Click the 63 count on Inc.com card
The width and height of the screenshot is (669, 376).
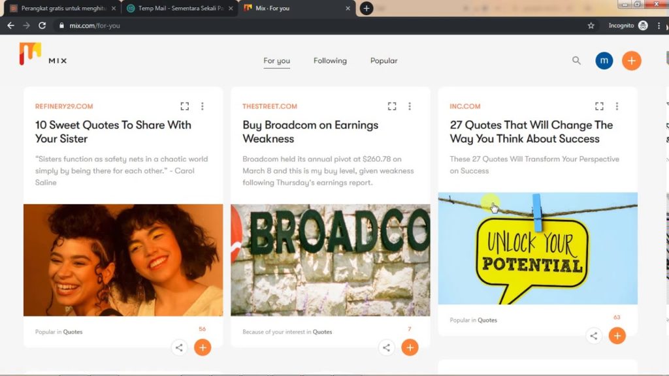[x=617, y=317]
